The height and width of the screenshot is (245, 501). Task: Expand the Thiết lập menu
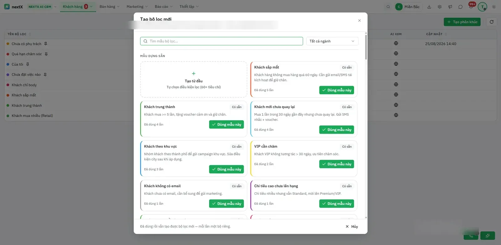[189, 7]
